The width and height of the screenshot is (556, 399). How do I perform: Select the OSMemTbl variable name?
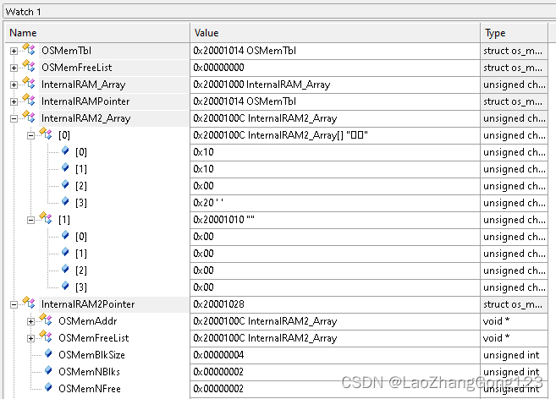66,51
